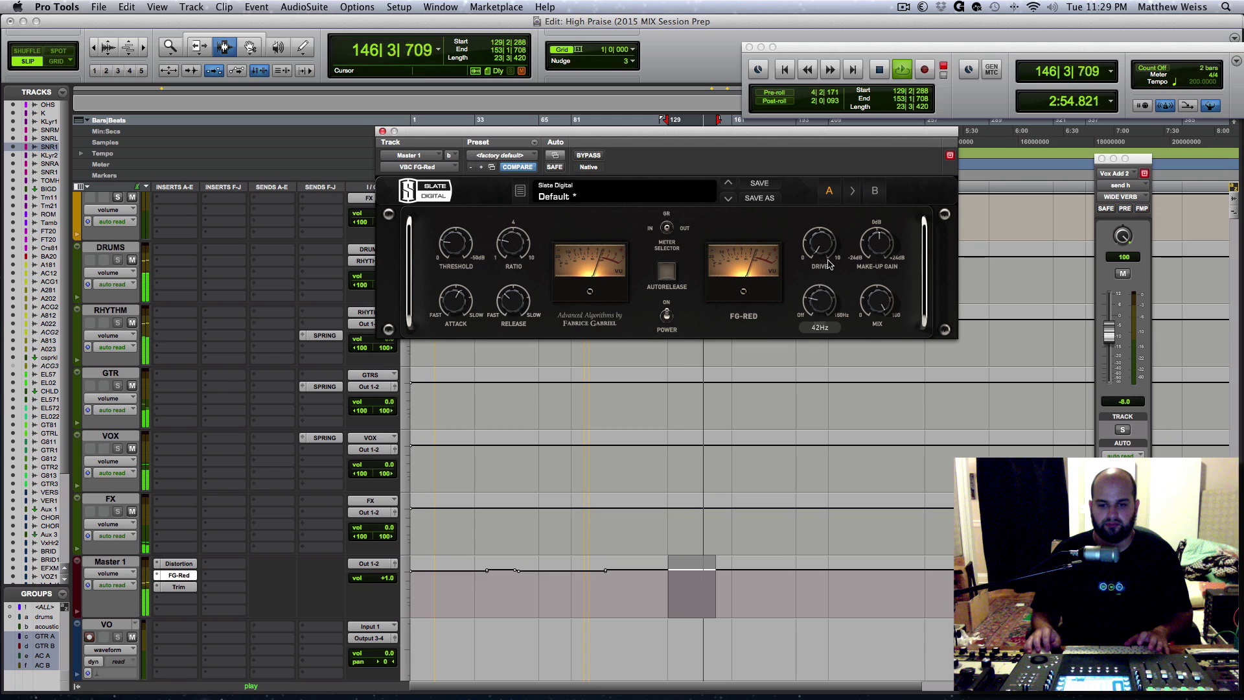Open the factory default preset dropdown
The height and width of the screenshot is (700, 1244).
(502, 156)
